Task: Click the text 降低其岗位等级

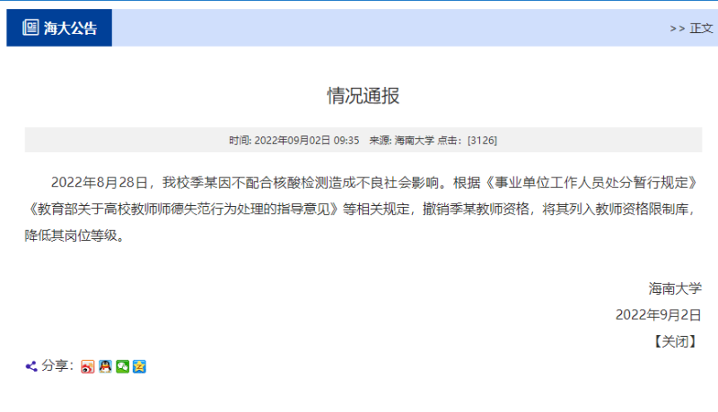Action: coord(71,236)
